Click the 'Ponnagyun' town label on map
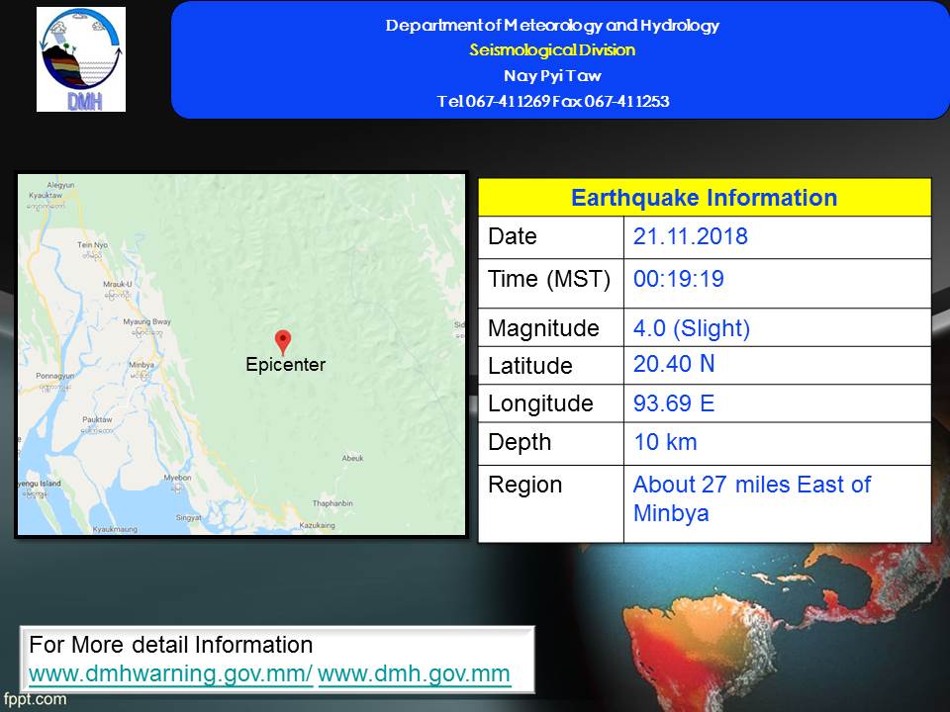The width and height of the screenshot is (950, 712). (x=54, y=376)
